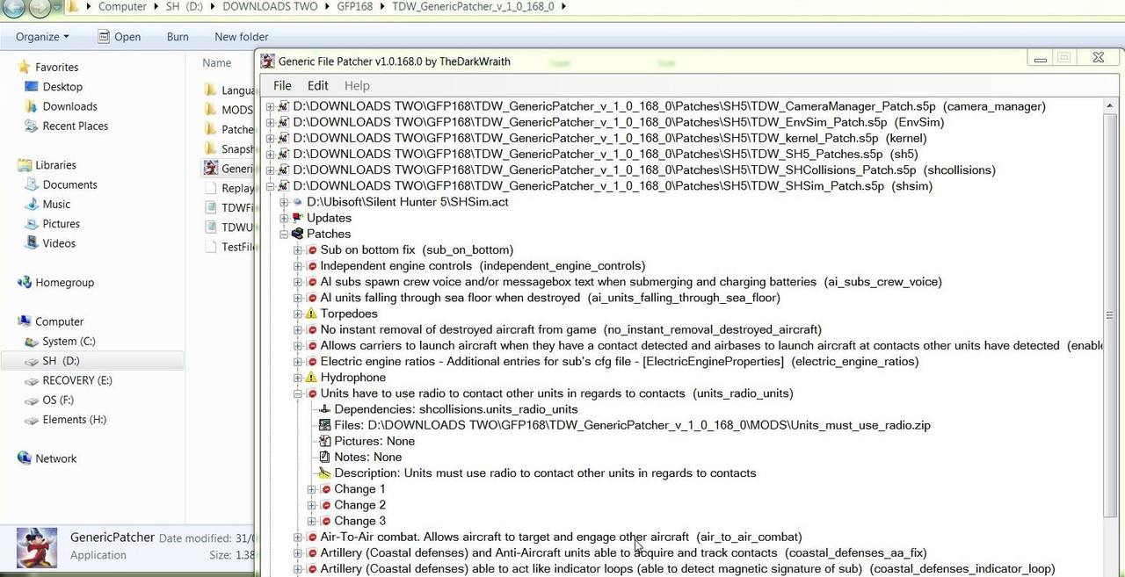Toggle Electric engine ratios patch status
Image resolution: width=1125 pixels, height=577 pixels.
(x=311, y=362)
